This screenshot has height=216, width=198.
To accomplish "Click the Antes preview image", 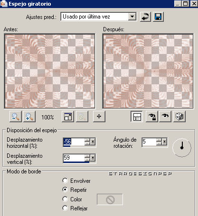I will [50, 71].
